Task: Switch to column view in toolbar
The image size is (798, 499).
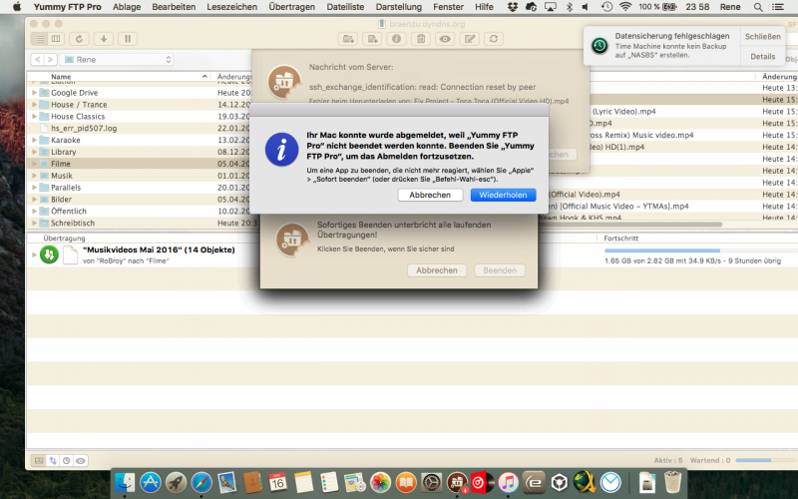Action: coord(56,39)
